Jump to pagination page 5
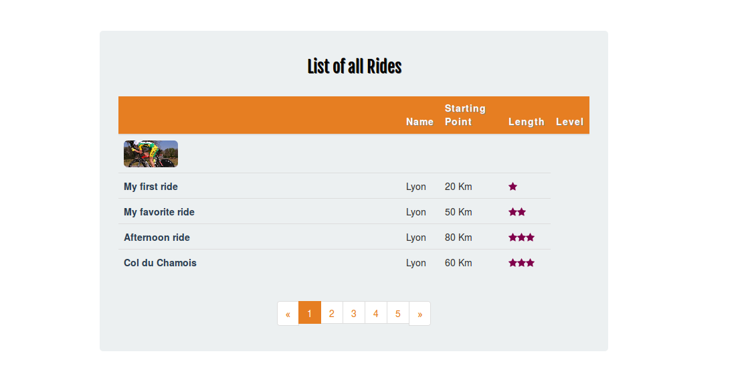The image size is (746, 382). (x=397, y=314)
